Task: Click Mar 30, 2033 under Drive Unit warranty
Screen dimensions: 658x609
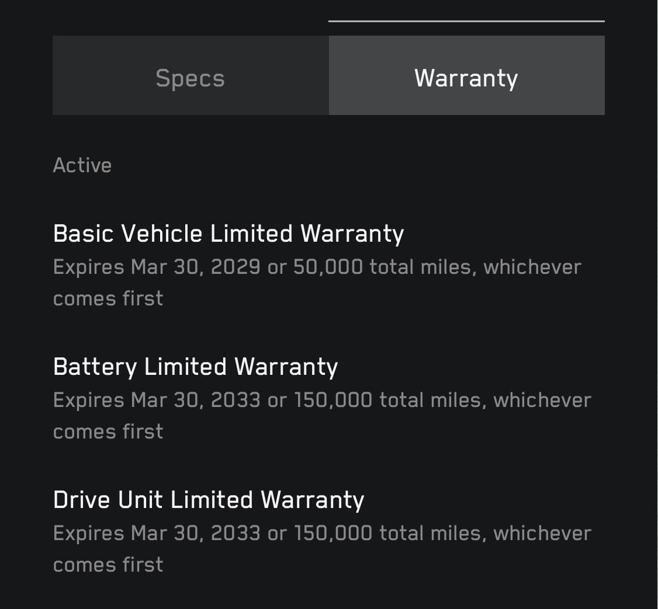Action: [x=195, y=534]
